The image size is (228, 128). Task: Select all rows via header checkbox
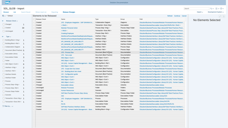(x=34, y=19)
